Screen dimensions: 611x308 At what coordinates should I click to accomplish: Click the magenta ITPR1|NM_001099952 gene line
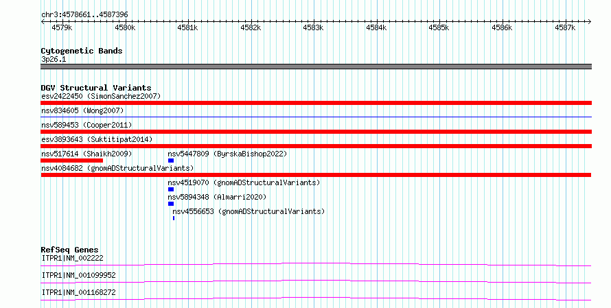[x=316, y=281]
